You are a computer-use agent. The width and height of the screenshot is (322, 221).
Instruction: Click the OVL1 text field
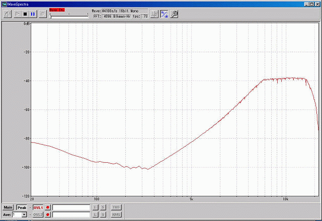pyautogui.click(x=71, y=207)
